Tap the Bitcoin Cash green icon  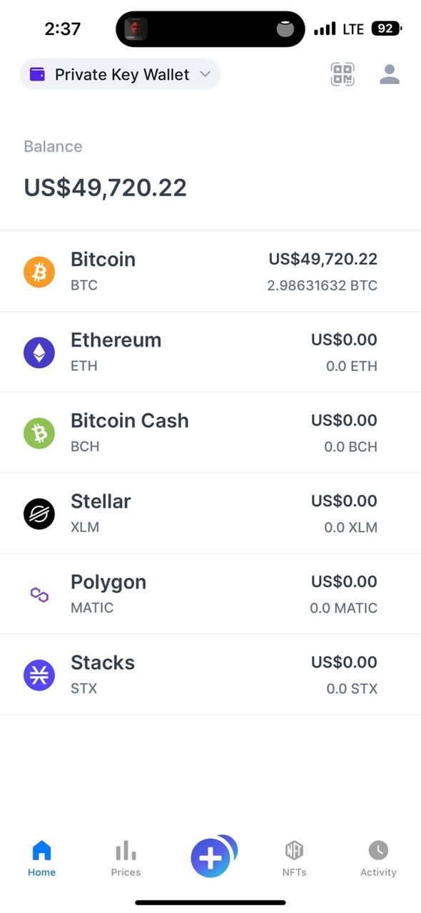(x=39, y=432)
